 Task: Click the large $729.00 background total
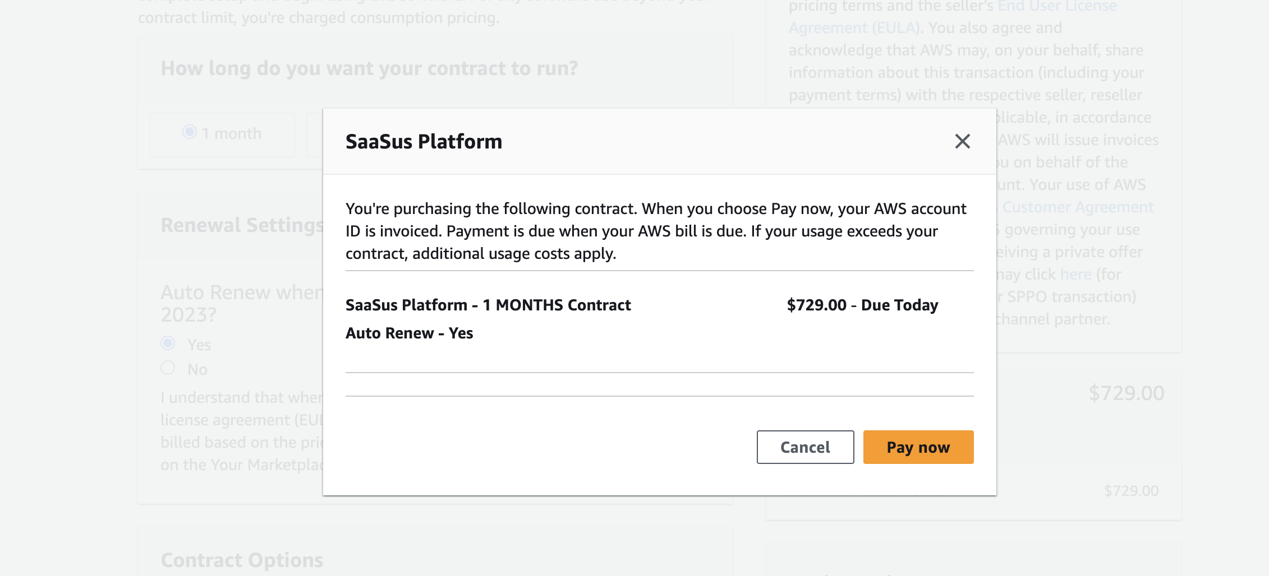coord(1126,393)
